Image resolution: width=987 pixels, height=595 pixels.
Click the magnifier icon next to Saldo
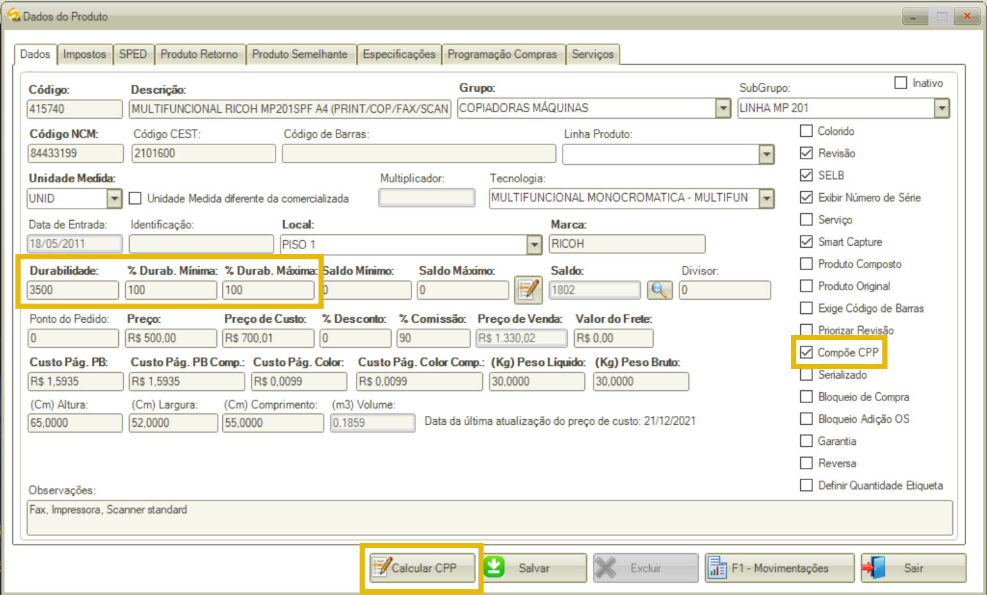tap(659, 290)
